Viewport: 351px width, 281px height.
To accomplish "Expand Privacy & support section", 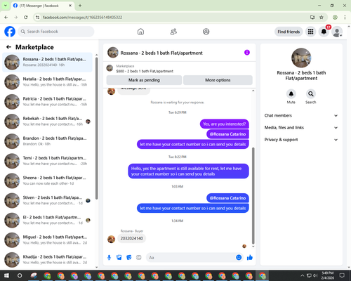I will pos(301,140).
